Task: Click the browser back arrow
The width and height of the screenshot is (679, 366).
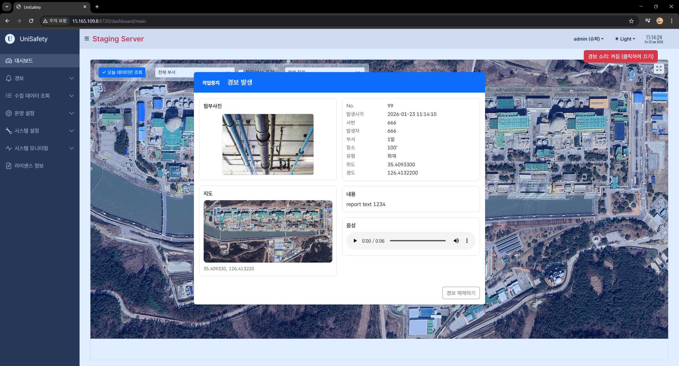Action: point(7,21)
